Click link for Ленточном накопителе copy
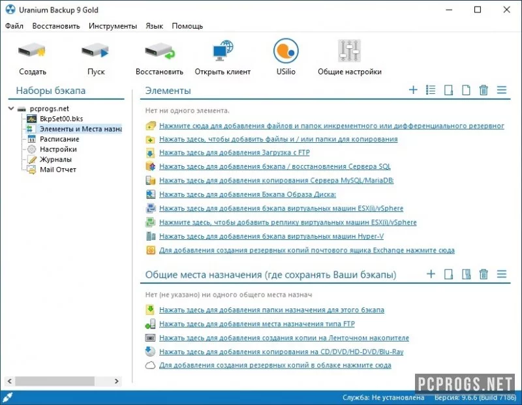522x405 pixels. tap(284, 338)
